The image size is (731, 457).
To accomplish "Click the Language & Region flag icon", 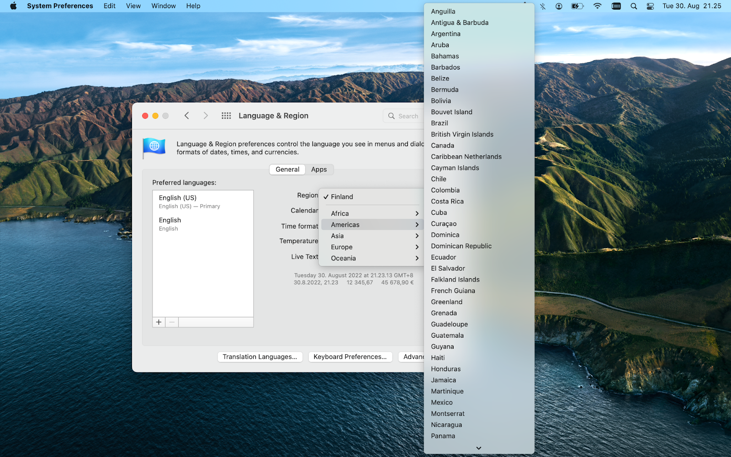I will click(154, 147).
